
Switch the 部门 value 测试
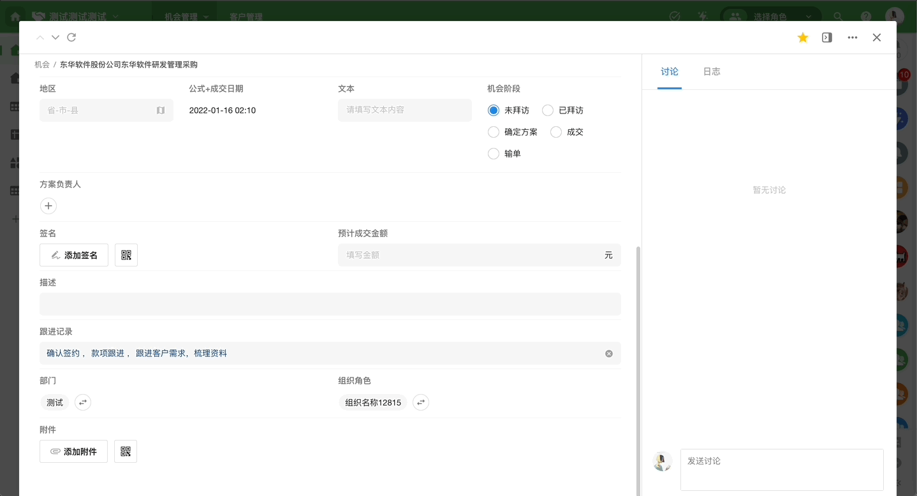pos(83,402)
